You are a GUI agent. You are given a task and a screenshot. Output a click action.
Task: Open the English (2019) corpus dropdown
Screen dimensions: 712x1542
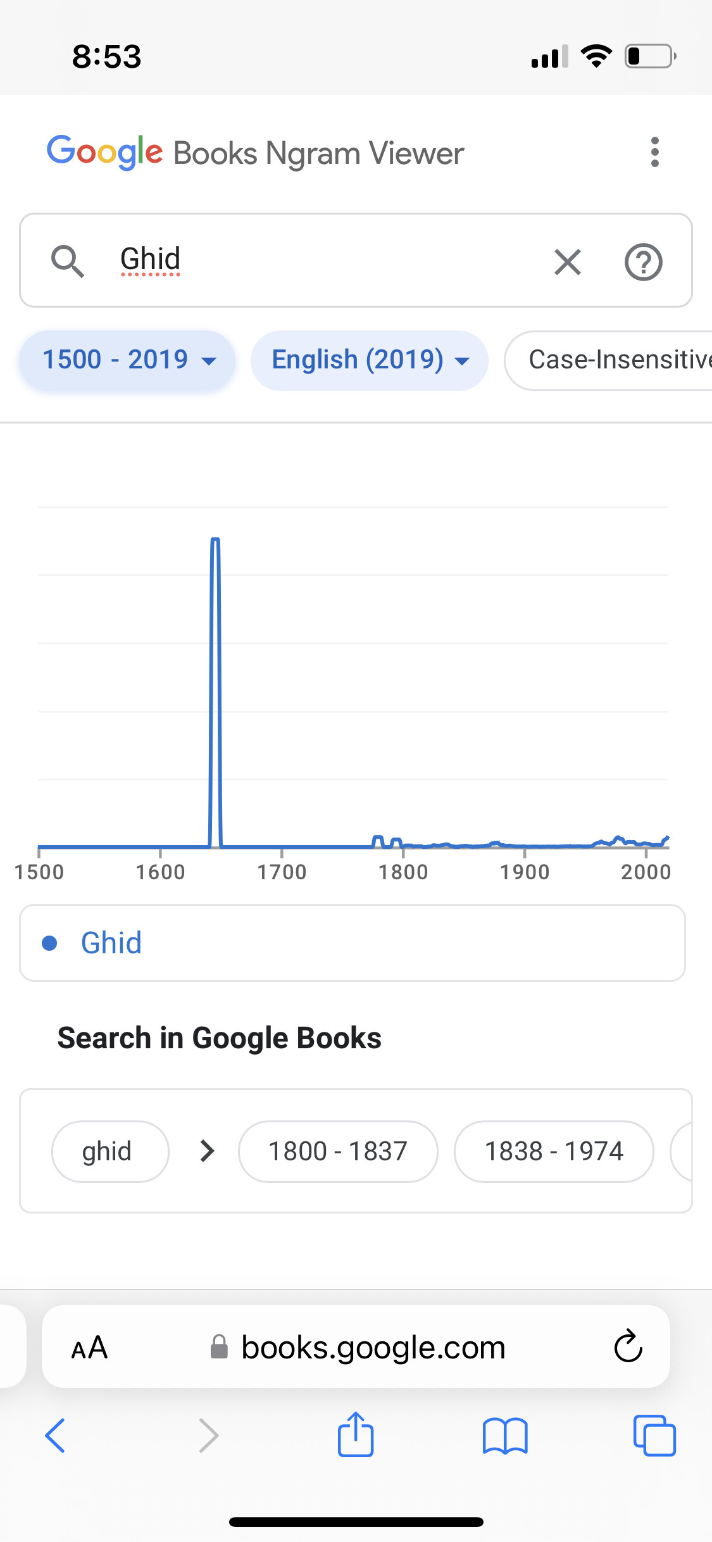[370, 360]
